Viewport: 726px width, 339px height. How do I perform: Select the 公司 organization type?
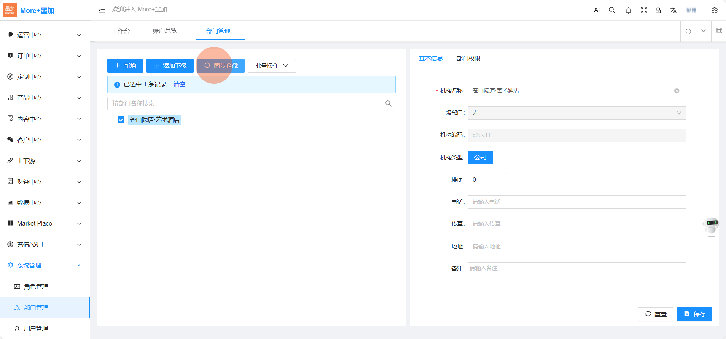click(480, 158)
